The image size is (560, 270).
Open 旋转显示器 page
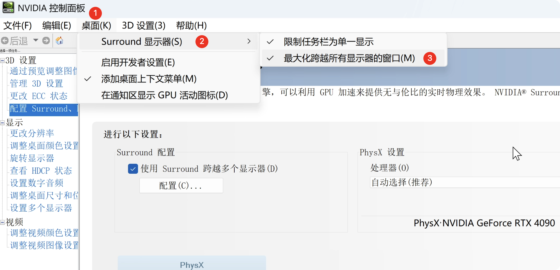click(32, 158)
